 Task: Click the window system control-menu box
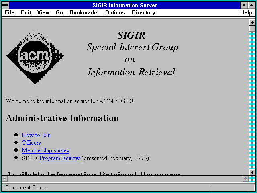click(x=5, y=5)
